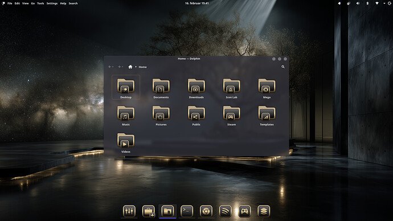Launch the stacked layers app in dock

[264, 211]
